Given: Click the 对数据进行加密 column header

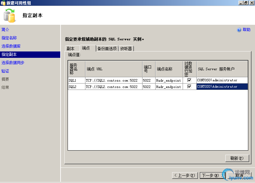Looking at the screenshot, I should point(190,69).
